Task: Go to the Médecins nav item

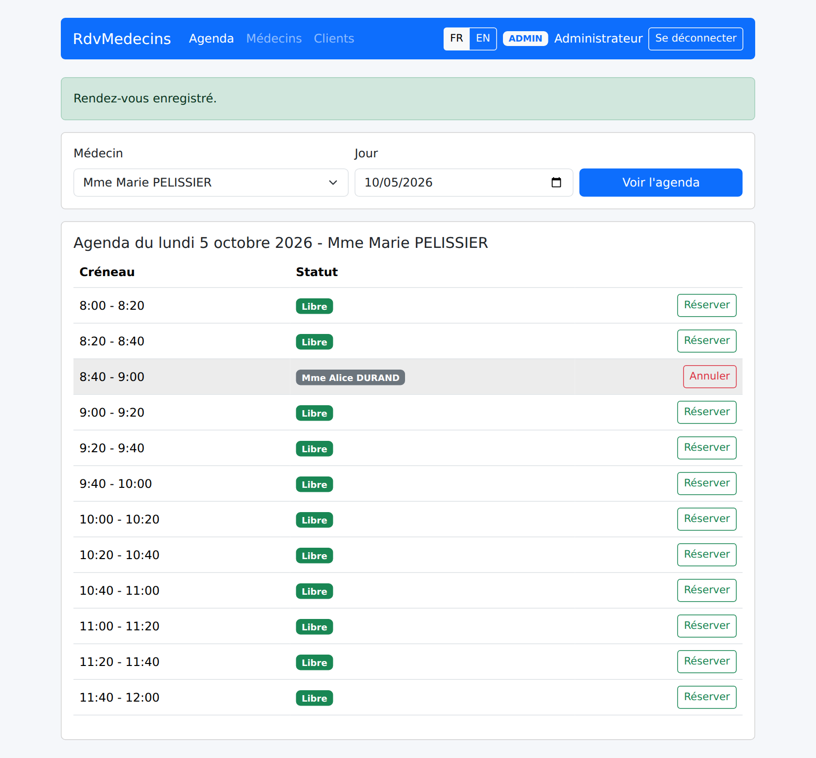Action: coord(274,39)
